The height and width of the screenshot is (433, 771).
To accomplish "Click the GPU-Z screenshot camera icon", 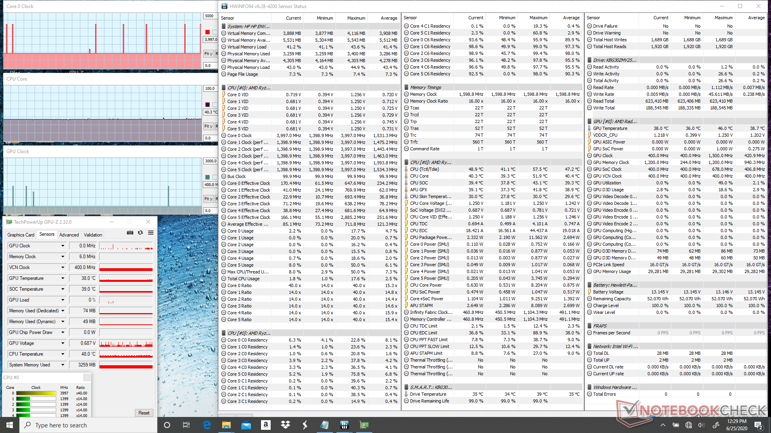I will [x=130, y=233].
